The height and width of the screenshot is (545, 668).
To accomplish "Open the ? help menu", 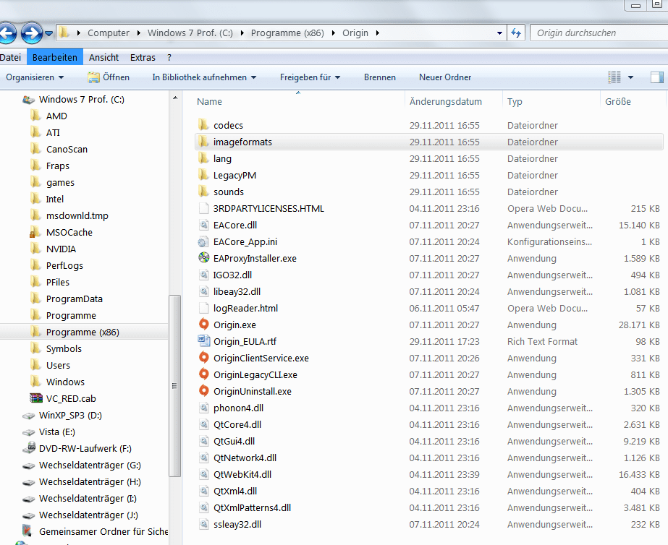I will (169, 57).
